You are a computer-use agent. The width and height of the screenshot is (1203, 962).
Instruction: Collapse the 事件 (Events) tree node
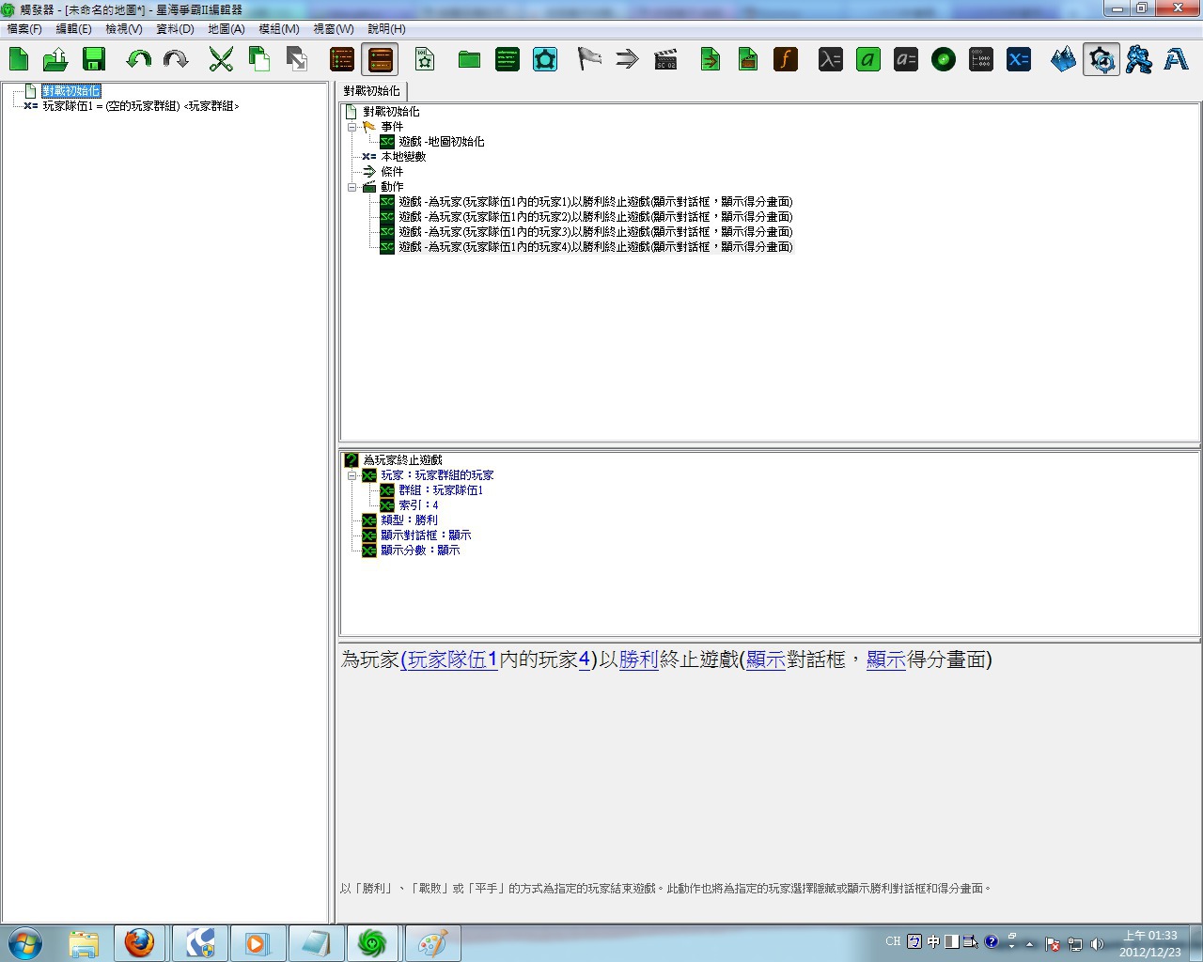coord(352,127)
